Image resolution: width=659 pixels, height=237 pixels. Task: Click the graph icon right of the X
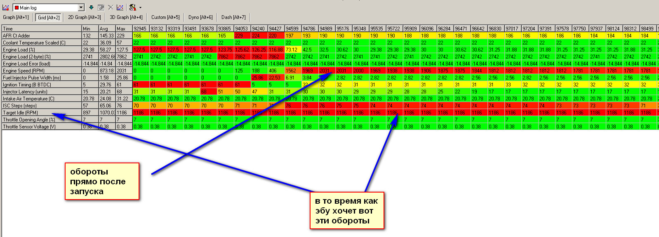(120, 7)
